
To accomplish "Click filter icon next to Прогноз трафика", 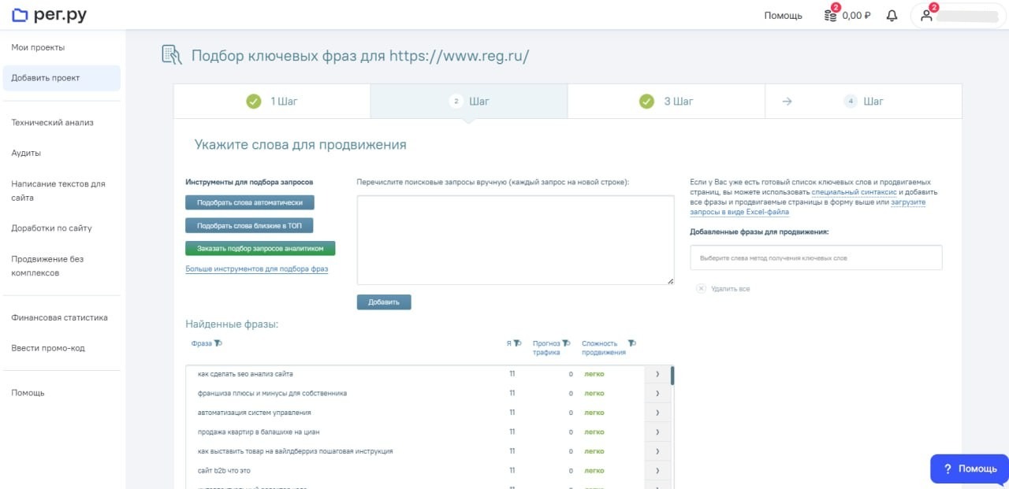I will 565,343.
